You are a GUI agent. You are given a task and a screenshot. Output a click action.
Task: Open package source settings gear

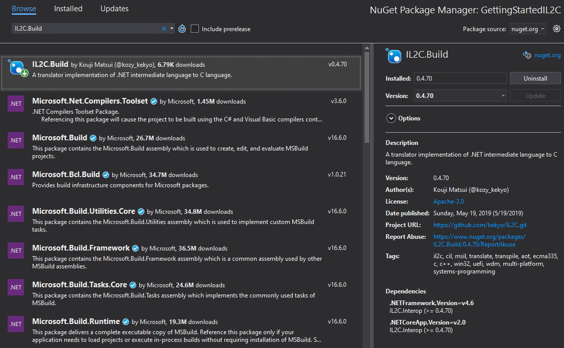point(556,29)
